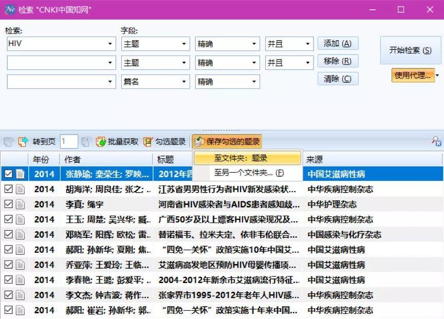Uncheck the 张静瑜 record checkbox
The image size is (444, 319).
[9, 174]
